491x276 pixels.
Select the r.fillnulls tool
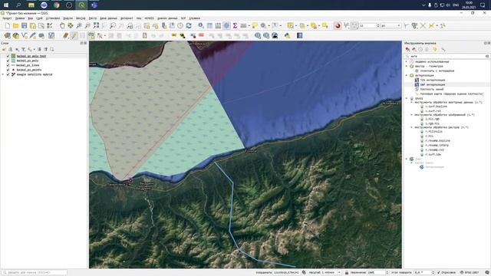433,132
